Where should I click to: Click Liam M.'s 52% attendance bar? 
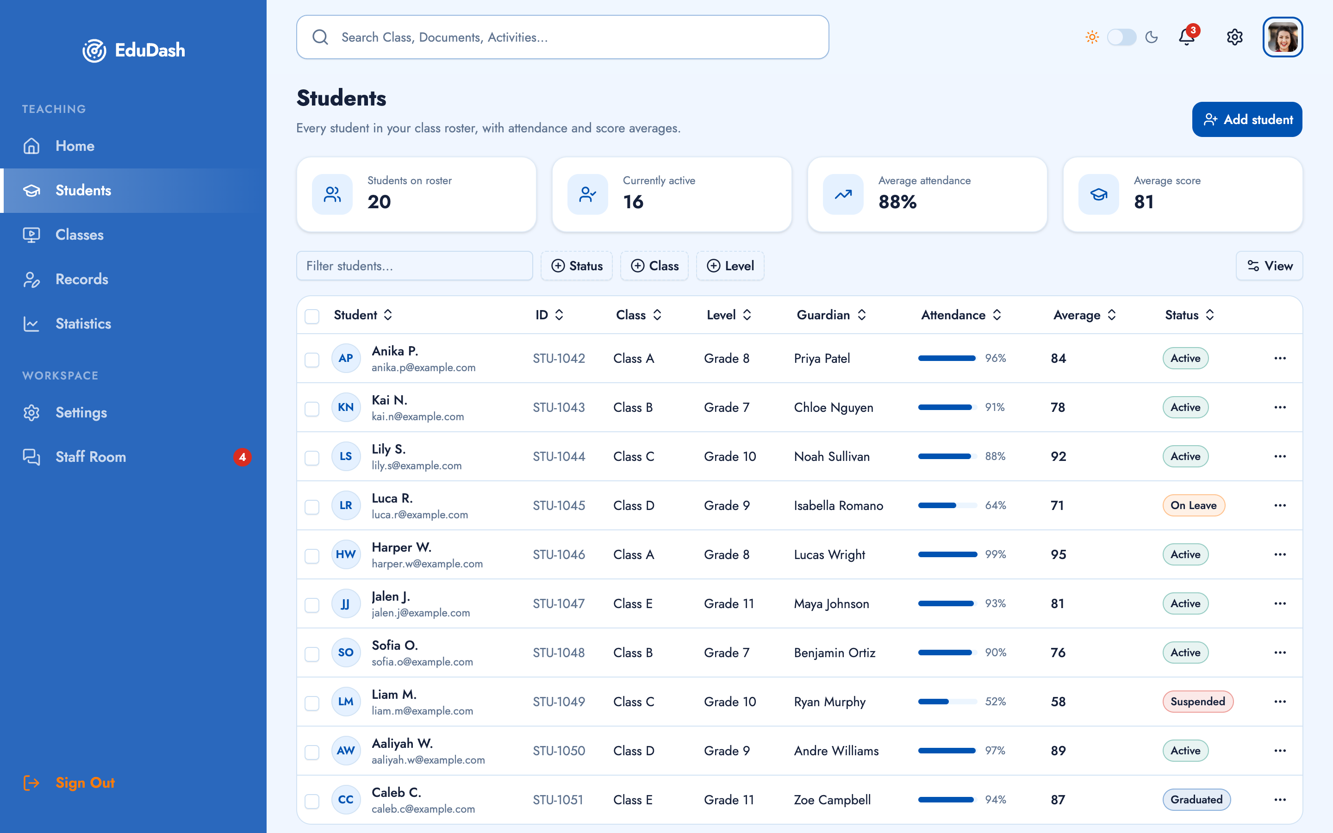click(947, 701)
